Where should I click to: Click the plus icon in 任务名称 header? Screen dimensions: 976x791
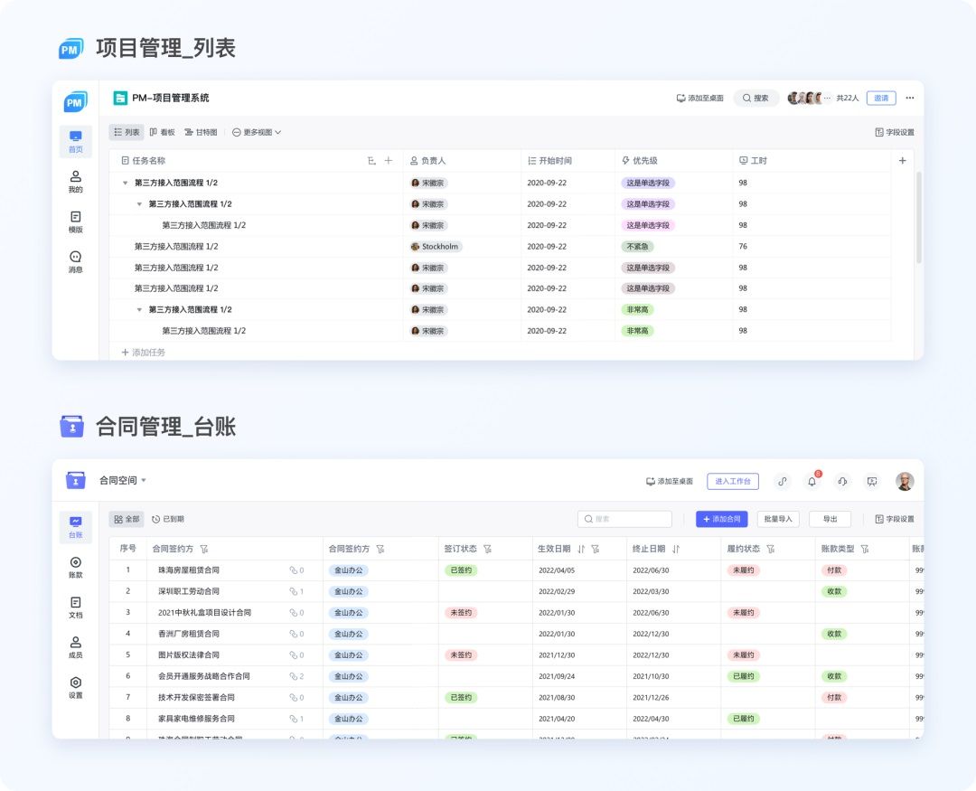(389, 161)
